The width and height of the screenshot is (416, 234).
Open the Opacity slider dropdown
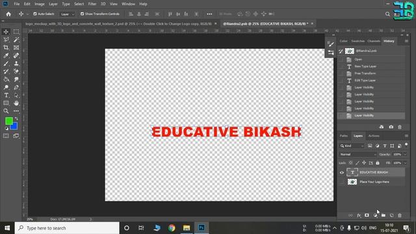[x=405, y=155]
